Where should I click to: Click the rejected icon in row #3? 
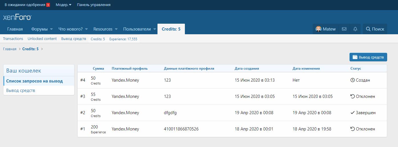pos(352,96)
